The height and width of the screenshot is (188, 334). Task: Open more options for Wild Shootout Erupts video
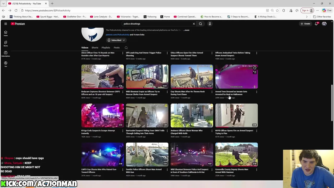[x=167, y=92]
